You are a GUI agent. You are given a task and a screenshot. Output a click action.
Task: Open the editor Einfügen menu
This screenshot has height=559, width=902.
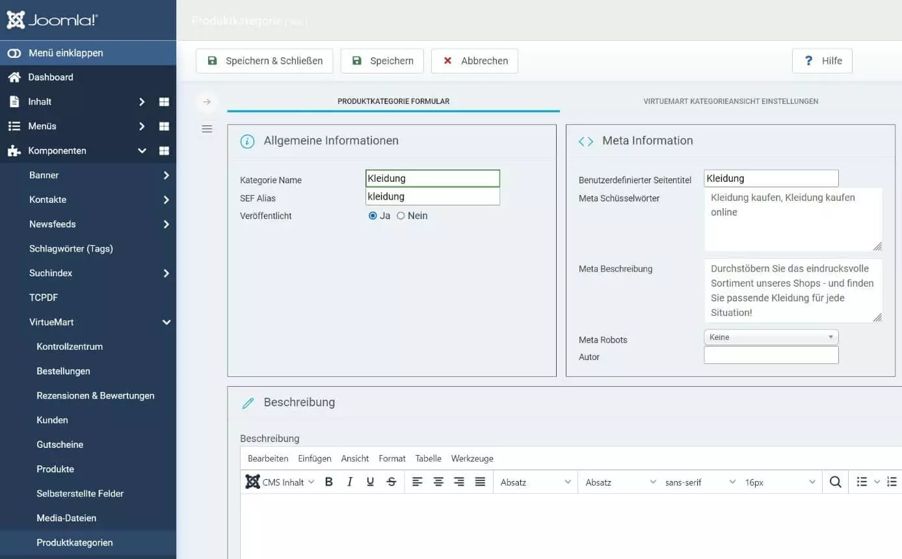tap(315, 459)
